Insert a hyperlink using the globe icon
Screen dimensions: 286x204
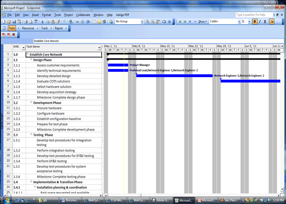coord(71,22)
